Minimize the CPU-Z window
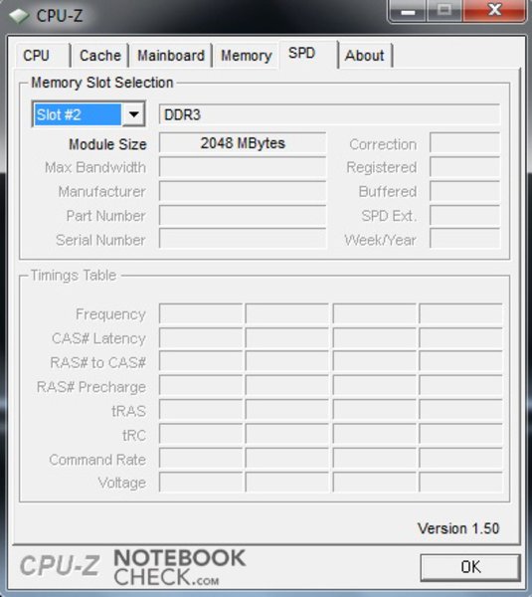Image resolution: width=532 pixels, height=597 pixels. tap(408, 10)
